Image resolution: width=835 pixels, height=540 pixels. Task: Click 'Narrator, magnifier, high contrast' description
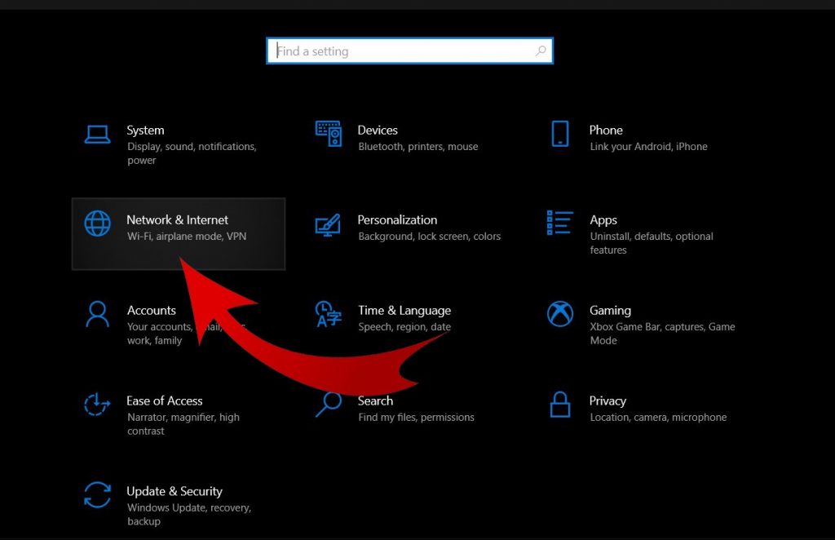[x=183, y=424]
